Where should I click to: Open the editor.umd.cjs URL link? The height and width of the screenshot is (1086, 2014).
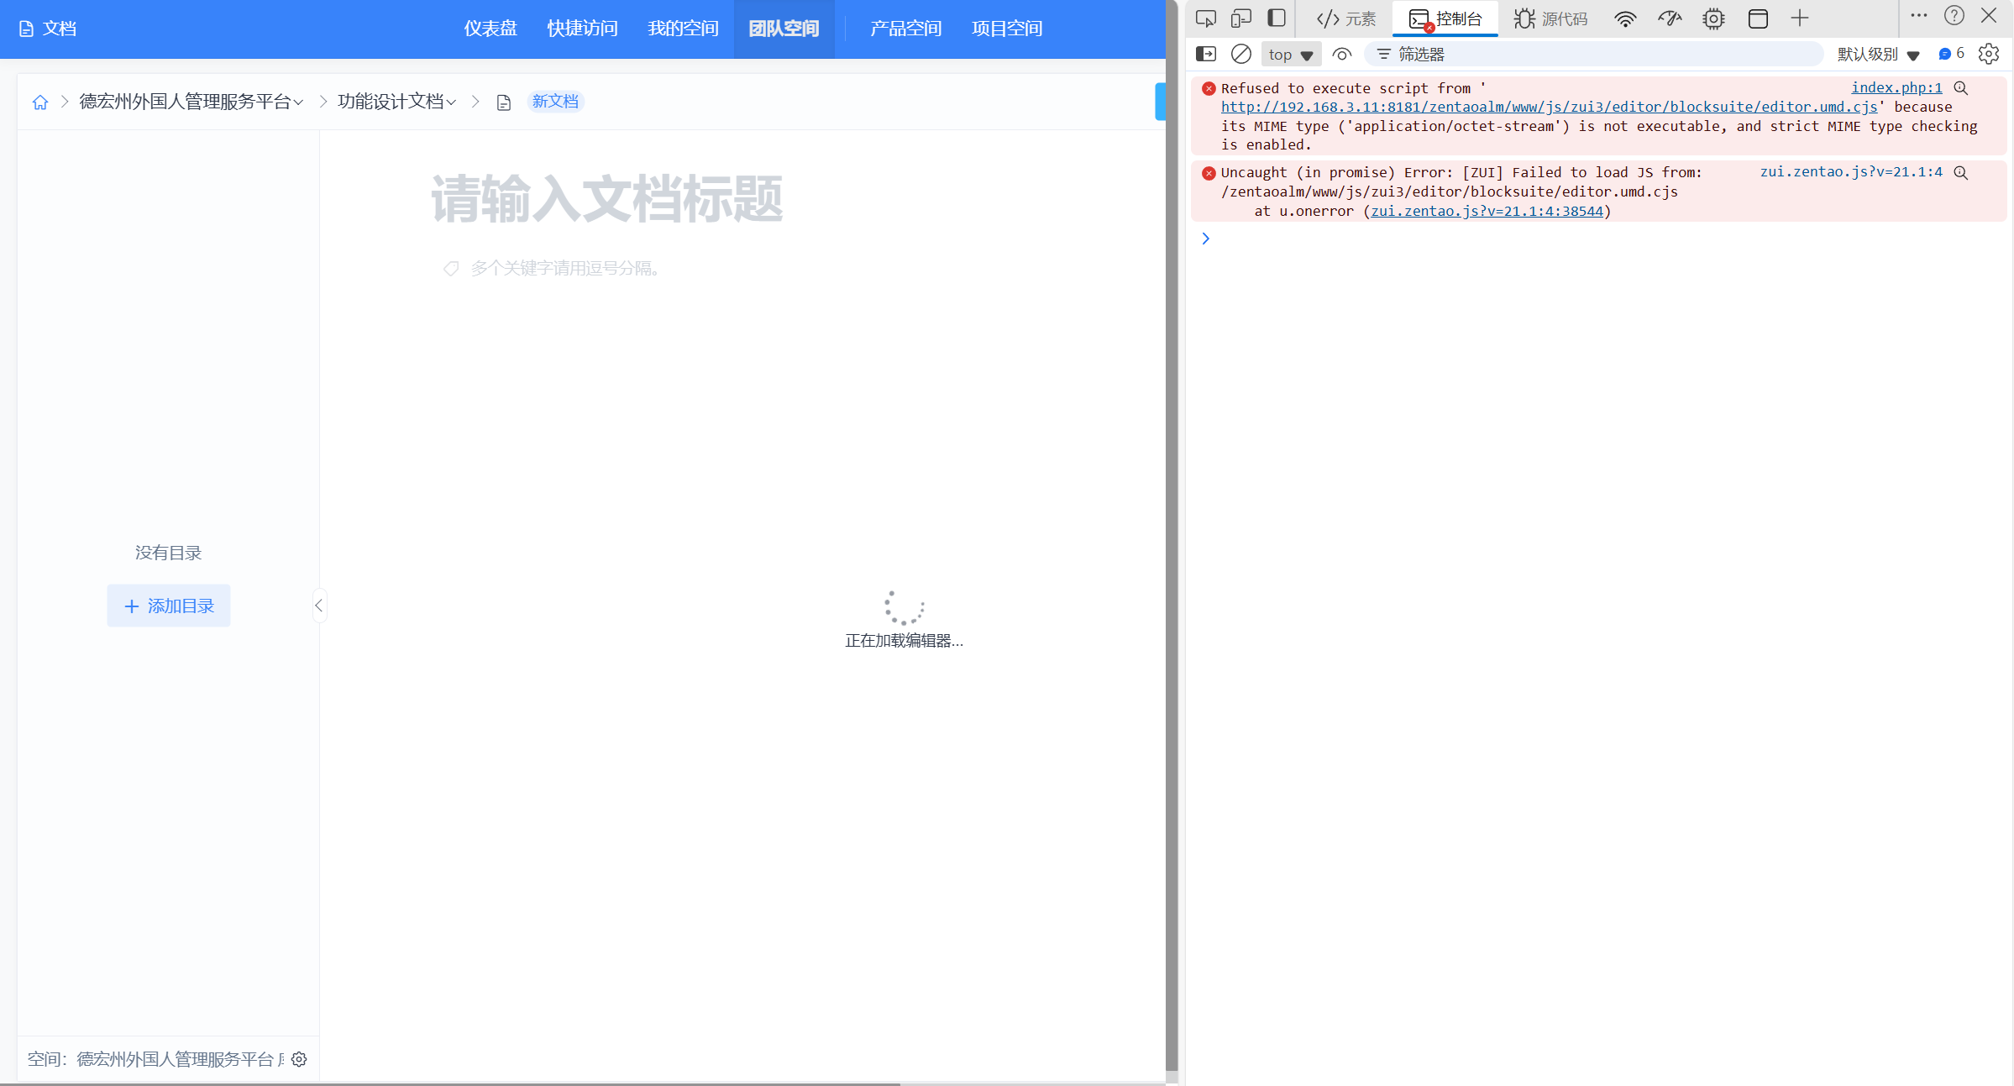point(1548,107)
